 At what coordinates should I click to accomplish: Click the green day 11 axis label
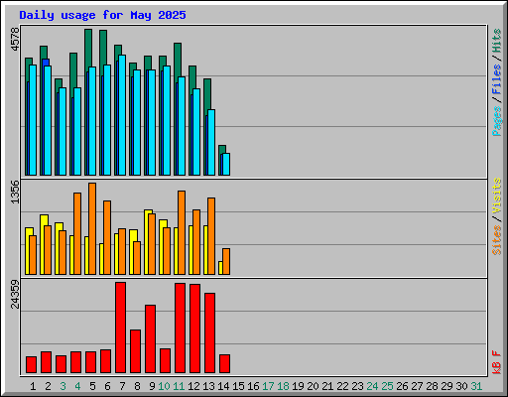point(179,386)
